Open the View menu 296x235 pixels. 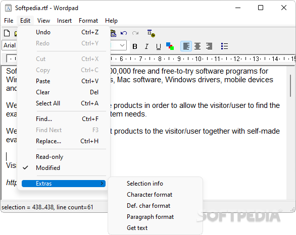[43, 21]
